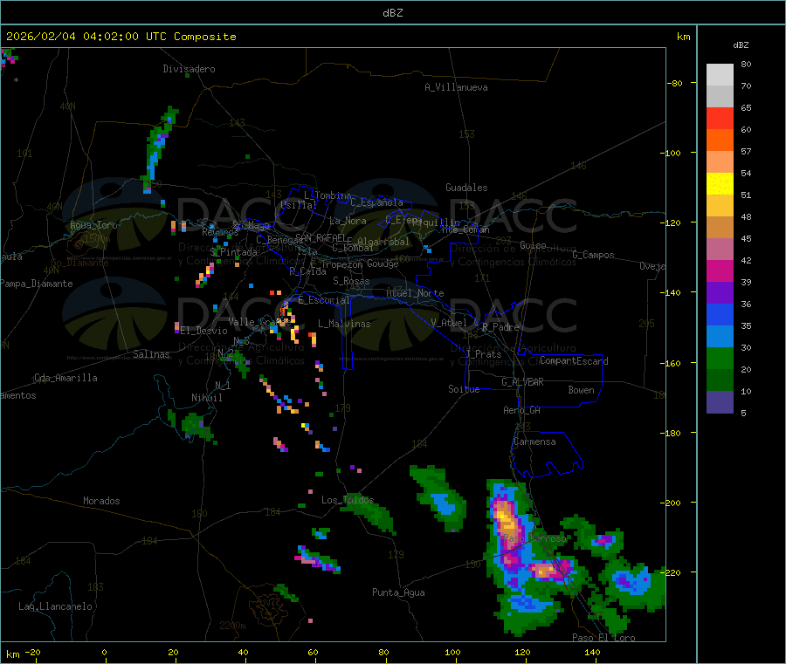This screenshot has height=664, width=786.
Task: Click the Agua_Toro label
Action: point(93,225)
